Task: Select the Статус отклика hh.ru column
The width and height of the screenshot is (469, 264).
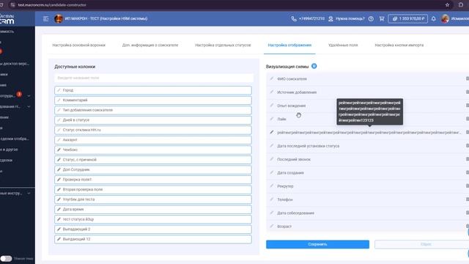Action: pos(153,130)
